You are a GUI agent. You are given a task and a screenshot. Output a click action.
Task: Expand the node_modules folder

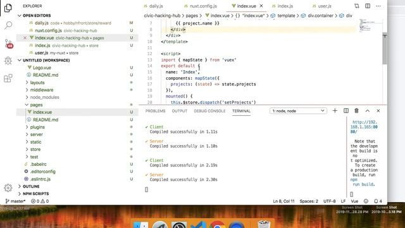tap(44, 97)
